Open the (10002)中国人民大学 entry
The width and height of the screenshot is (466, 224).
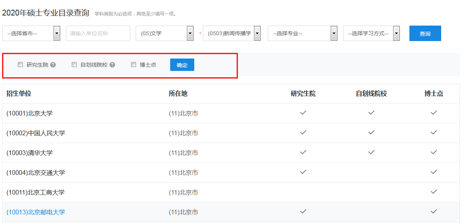click(x=36, y=133)
